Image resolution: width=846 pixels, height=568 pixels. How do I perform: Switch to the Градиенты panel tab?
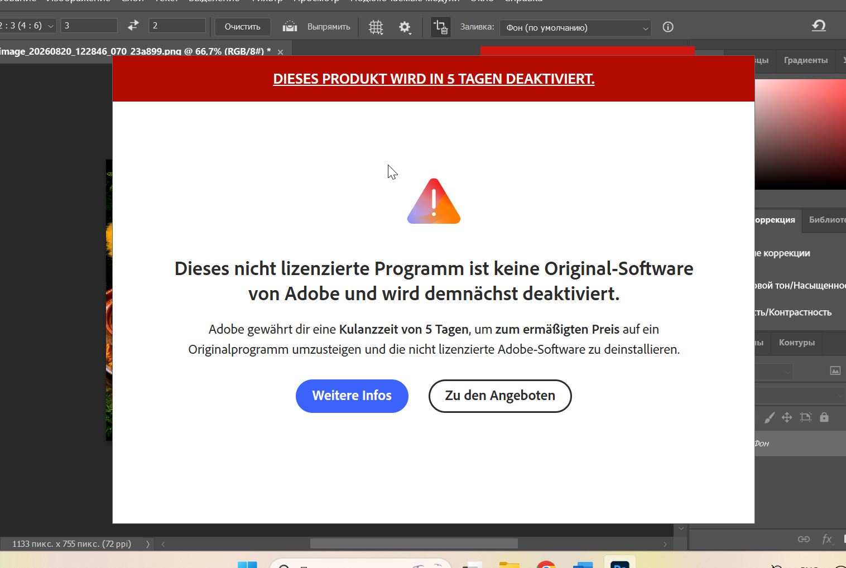[x=806, y=60]
